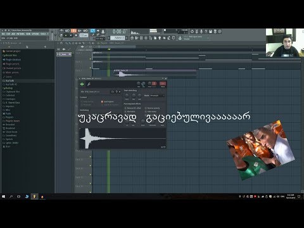Open the time stretching Mode dropdown
Viewport: 304px width, 228px height.
click(x=157, y=96)
